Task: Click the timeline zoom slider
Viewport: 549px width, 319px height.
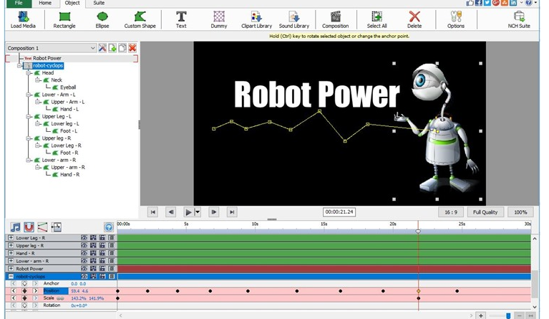Action: [x=509, y=315]
